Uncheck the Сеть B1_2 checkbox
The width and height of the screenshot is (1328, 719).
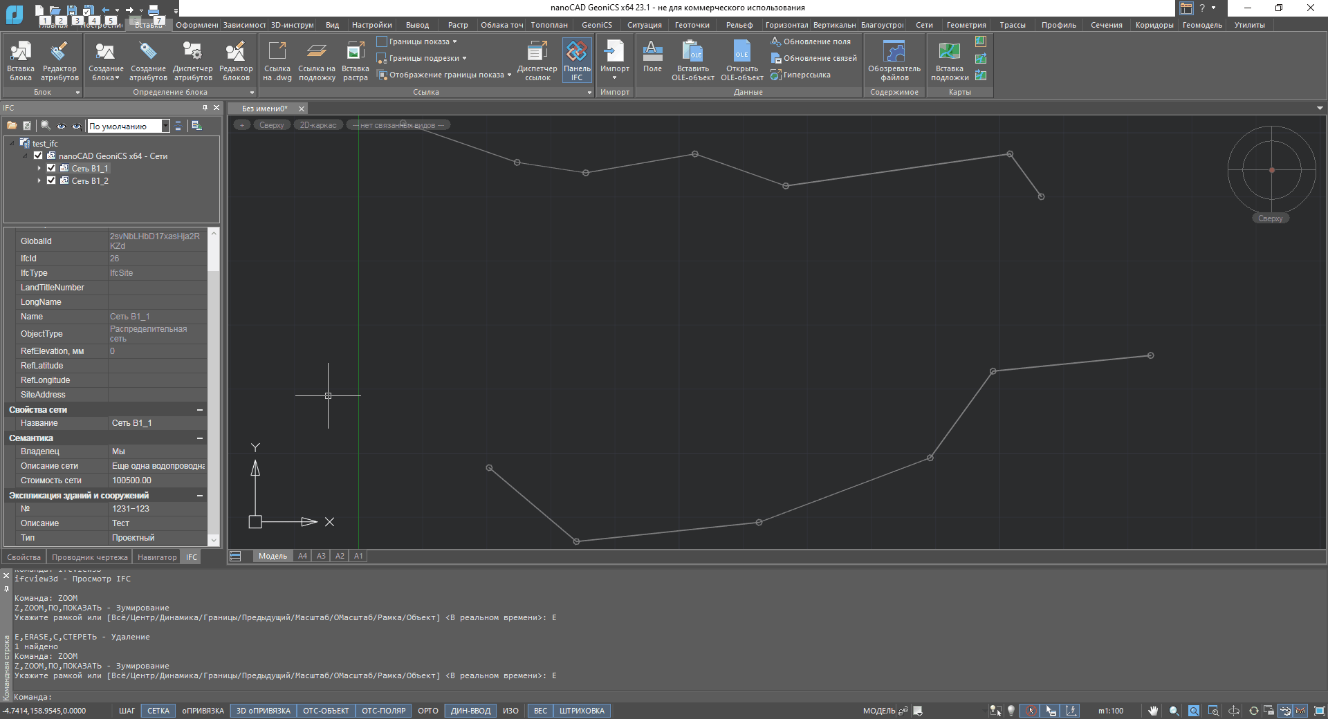51,180
